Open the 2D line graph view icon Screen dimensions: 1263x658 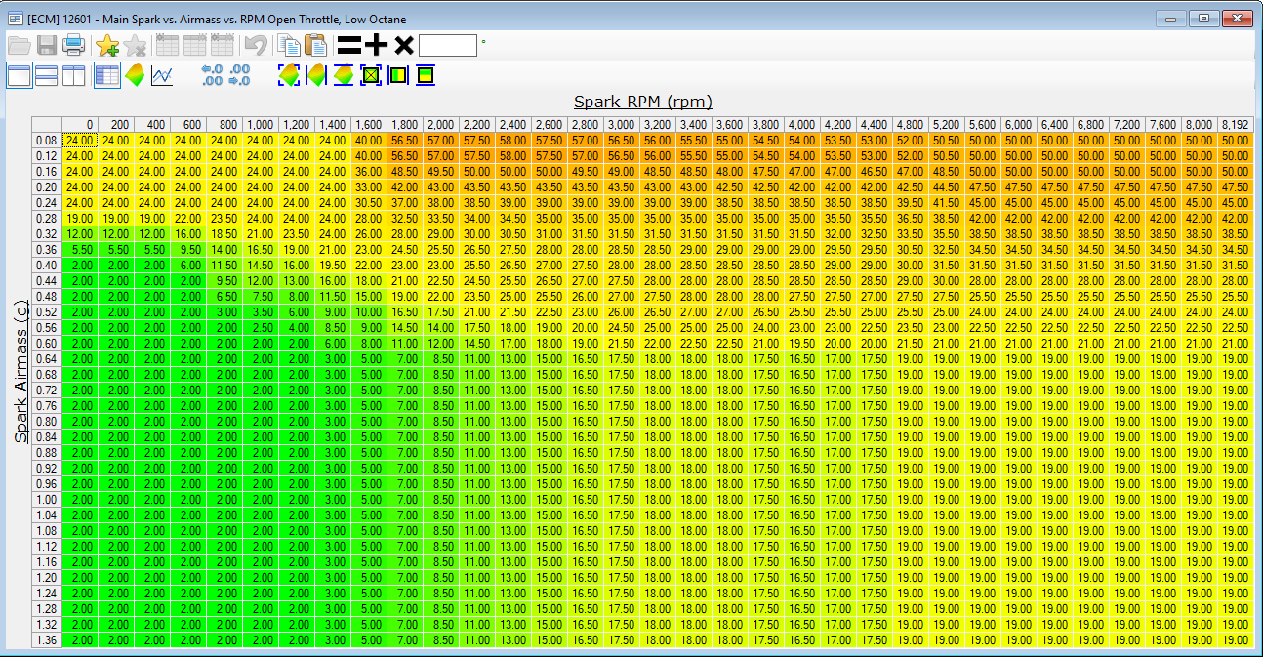pos(162,75)
